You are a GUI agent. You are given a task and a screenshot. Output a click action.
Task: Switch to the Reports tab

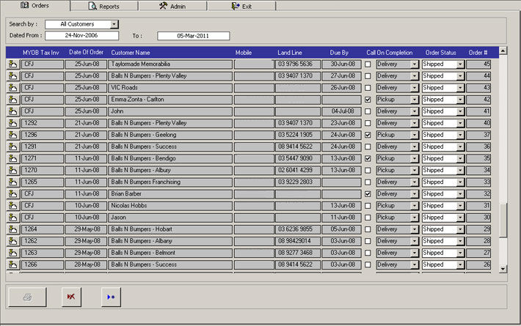pos(104,7)
